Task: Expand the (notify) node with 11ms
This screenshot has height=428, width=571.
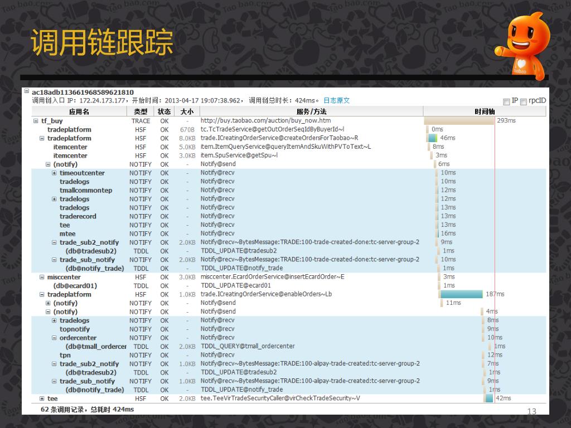Action: point(48,303)
